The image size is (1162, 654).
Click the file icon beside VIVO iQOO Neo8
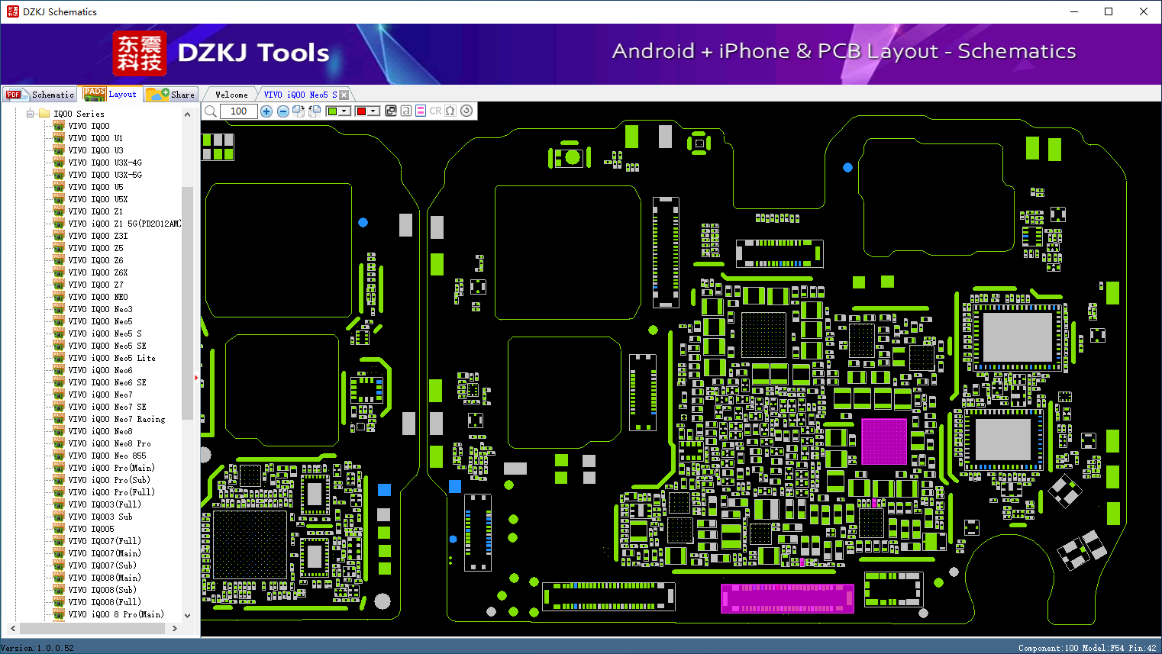(x=59, y=431)
